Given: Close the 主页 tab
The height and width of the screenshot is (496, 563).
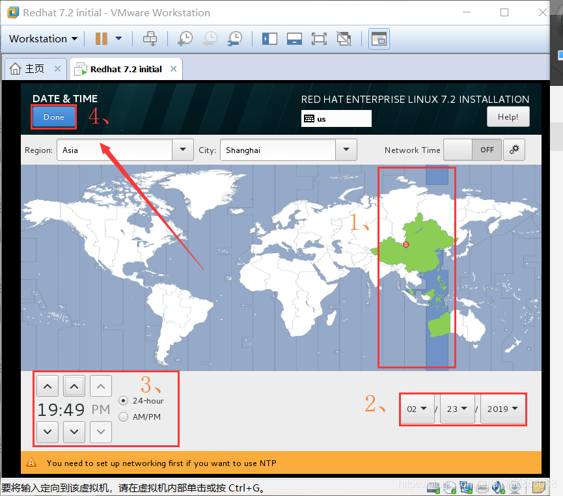Looking at the screenshot, I should tap(57, 68).
